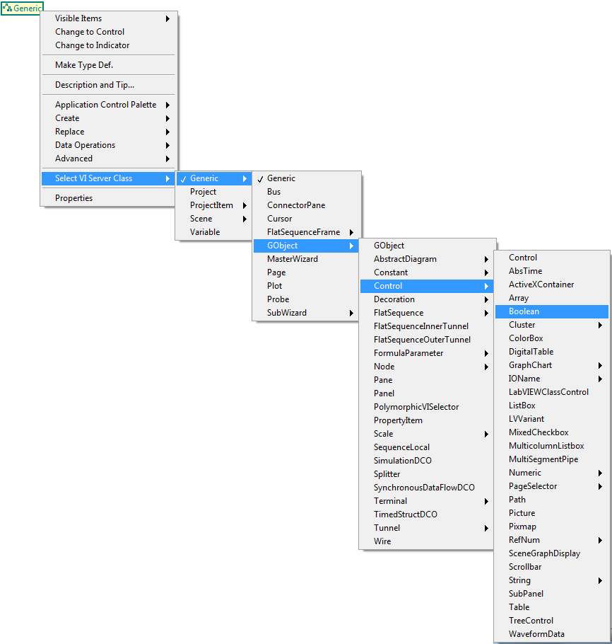The width and height of the screenshot is (612, 644).
Task: Choose Change to Indicator
Action: coord(109,45)
